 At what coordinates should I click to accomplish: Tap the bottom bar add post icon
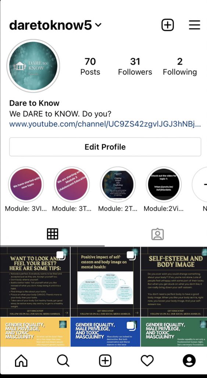tap(105, 361)
